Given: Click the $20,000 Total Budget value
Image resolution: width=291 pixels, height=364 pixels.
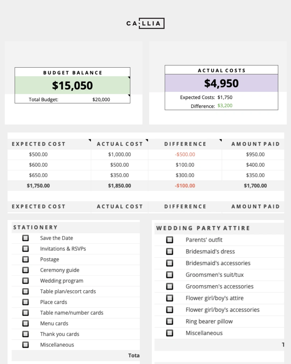Looking at the screenshot, I should tap(101, 99).
